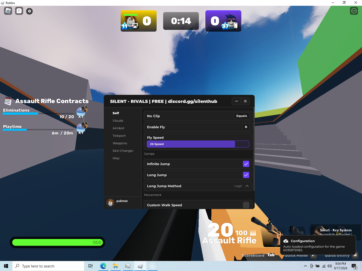Click the star circle taskbar icon
The width and height of the screenshot is (362, 271).
(x=153, y=266)
